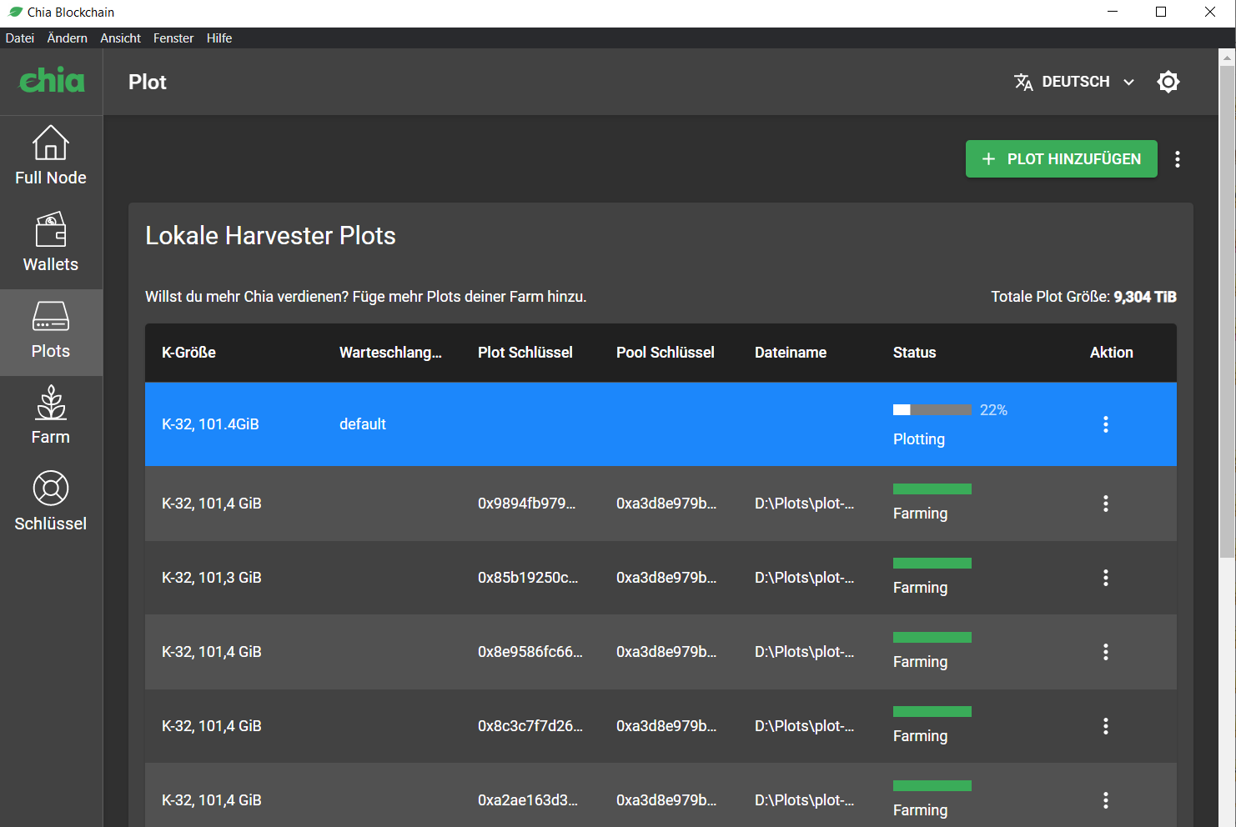1236x827 pixels.
Task: Open actions menu for plot 0x8e9586fc66
Action: [1106, 652]
